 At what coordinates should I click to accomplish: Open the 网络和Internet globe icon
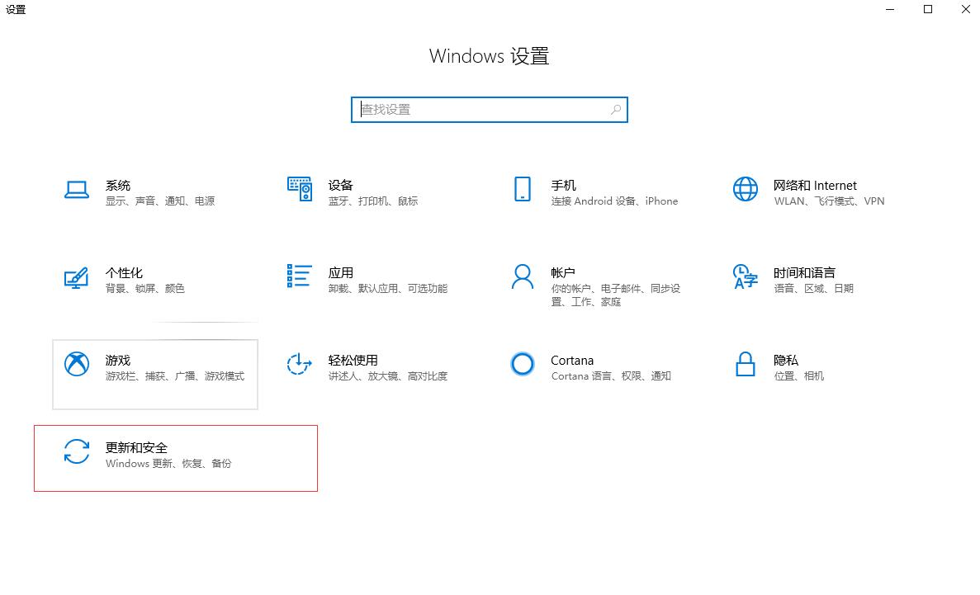pos(745,190)
